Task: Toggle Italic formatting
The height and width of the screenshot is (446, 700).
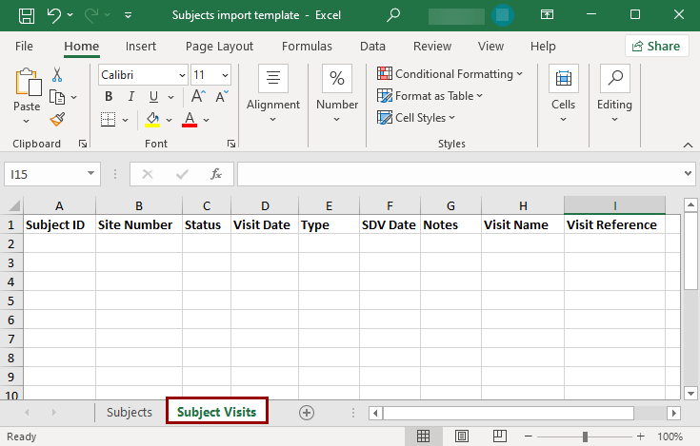Action: 130,96
